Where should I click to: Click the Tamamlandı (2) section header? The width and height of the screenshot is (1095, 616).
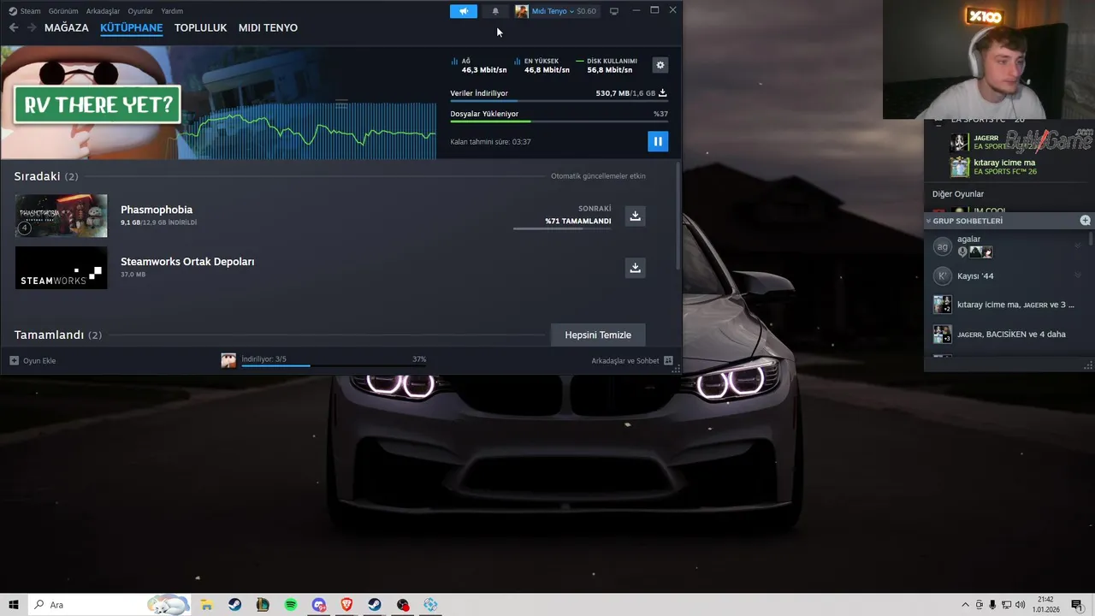click(x=57, y=335)
